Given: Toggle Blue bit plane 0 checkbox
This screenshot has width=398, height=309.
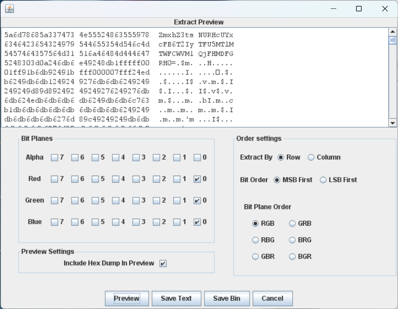Looking at the screenshot, I should (x=197, y=222).
